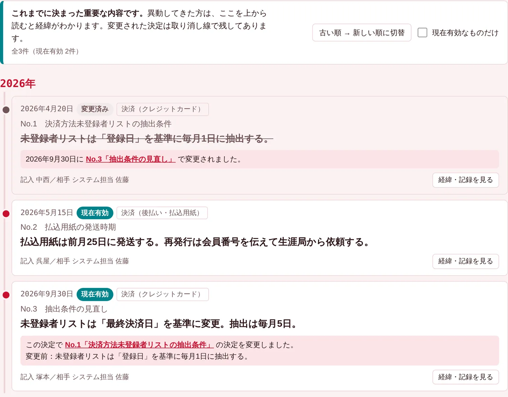
Task: Enable the 現在有効なものだけ checkbox
Action: [x=422, y=32]
